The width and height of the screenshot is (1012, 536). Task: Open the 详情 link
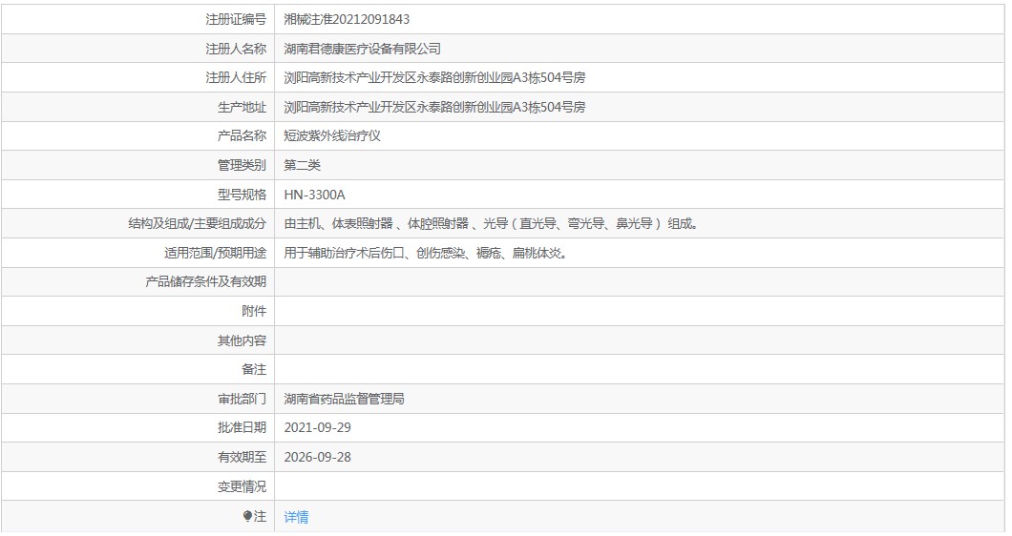click(296, 517)
